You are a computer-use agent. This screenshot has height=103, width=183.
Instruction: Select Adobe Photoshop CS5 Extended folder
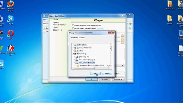(x=95, y=66)
